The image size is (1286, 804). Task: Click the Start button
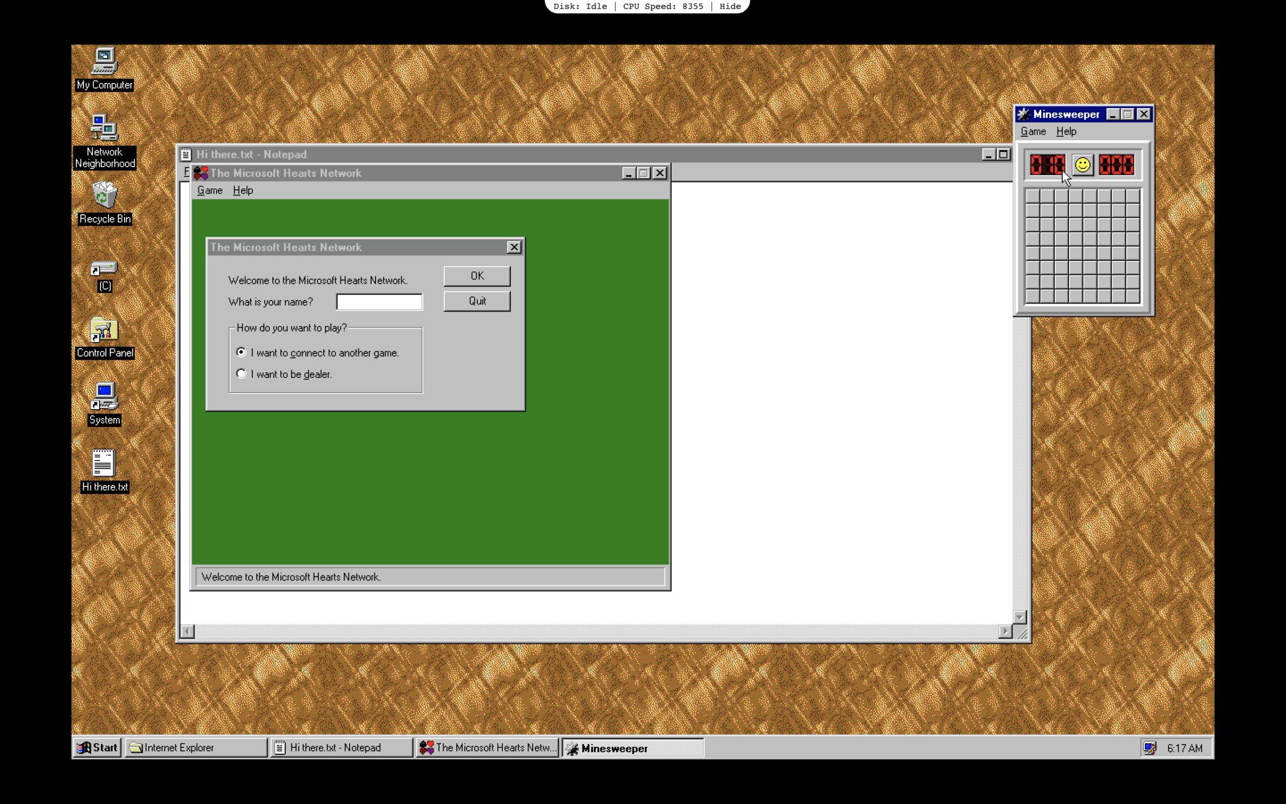click(x=98, y=747)
